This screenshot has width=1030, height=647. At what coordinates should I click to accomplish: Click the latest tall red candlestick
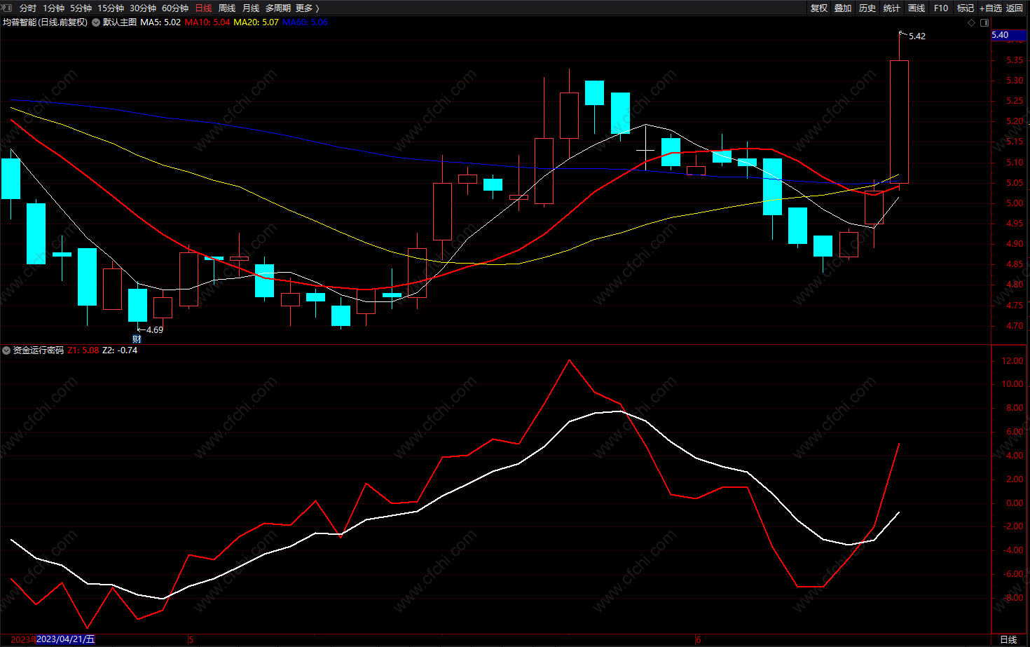pyautogui.click(x=899, y=122)
